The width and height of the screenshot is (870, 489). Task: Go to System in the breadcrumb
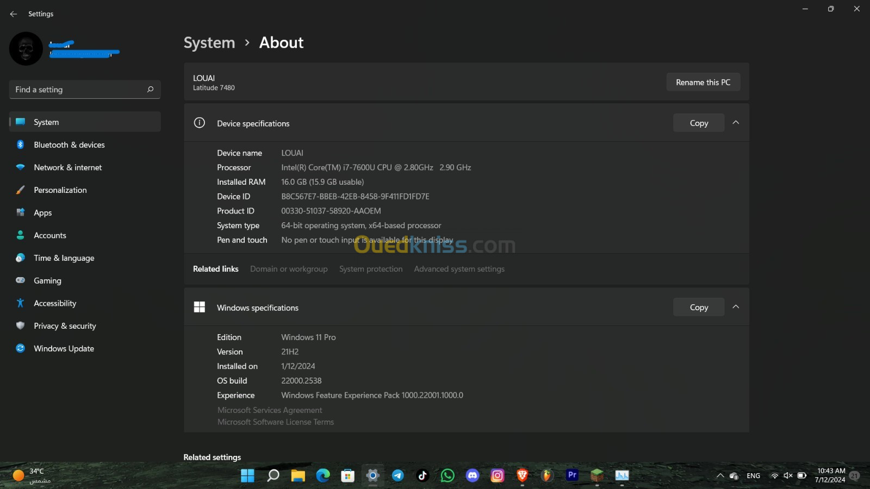coord(209,42)
